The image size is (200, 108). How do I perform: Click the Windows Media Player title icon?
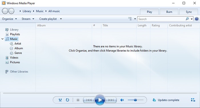(x=4, y=3)
